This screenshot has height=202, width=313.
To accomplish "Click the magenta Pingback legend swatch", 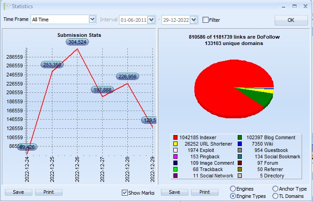I will click(x=175, y=157).
